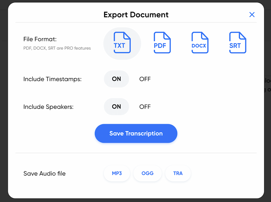271x202 pixels.
Task: Select the DOCX file format icon
Action: click(200, 43)
